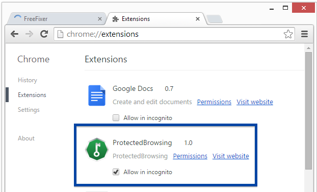Screen dimensions: 317x192
Task: Click the forward navigation arrow
Action: [x=30, y=34]
